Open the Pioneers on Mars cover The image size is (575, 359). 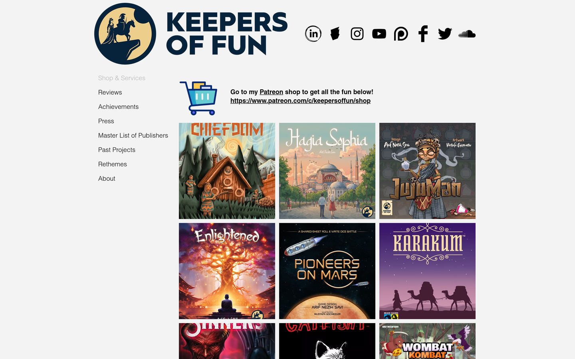click(327, 271)
